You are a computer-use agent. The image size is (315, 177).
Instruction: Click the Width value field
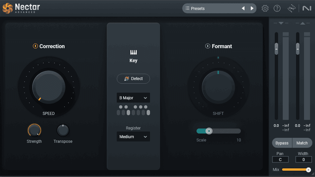pyautogui.click(x=304, y=159)
